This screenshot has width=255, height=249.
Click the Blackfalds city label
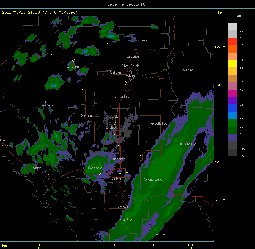click(130, 66)
